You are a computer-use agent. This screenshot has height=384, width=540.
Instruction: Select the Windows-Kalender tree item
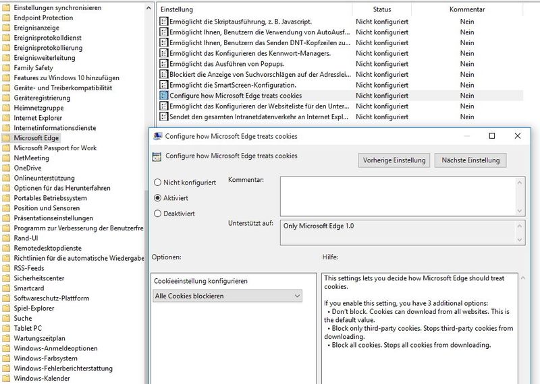click(42, 379)
